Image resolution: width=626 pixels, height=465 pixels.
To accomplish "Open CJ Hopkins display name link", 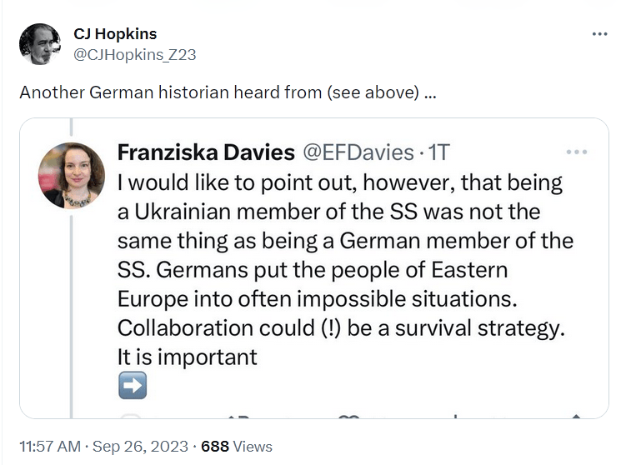I will [x=115, y=34].
